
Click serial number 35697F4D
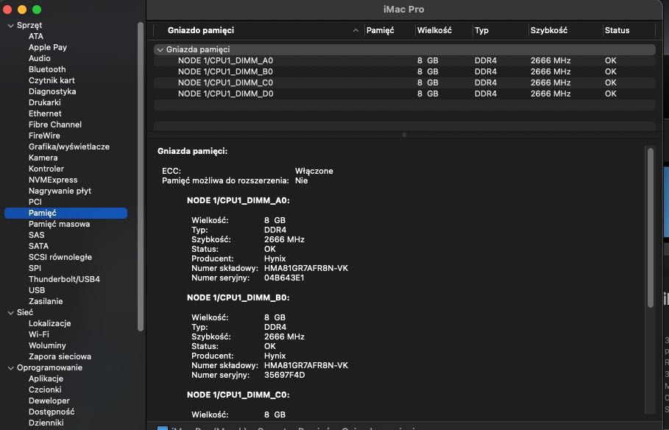pos(284,376)
